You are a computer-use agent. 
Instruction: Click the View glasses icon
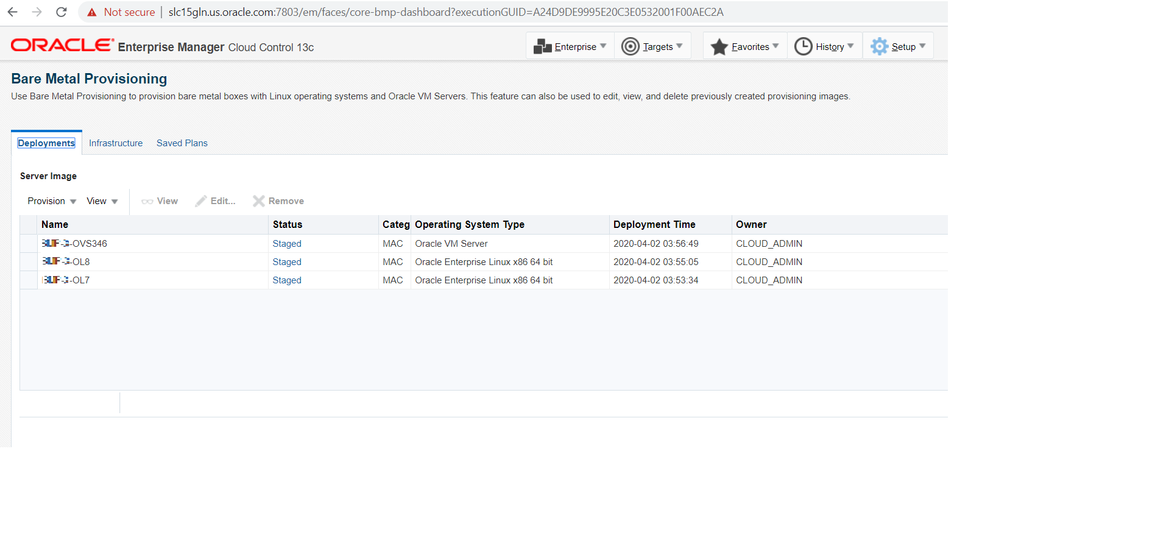coord(147,201)
